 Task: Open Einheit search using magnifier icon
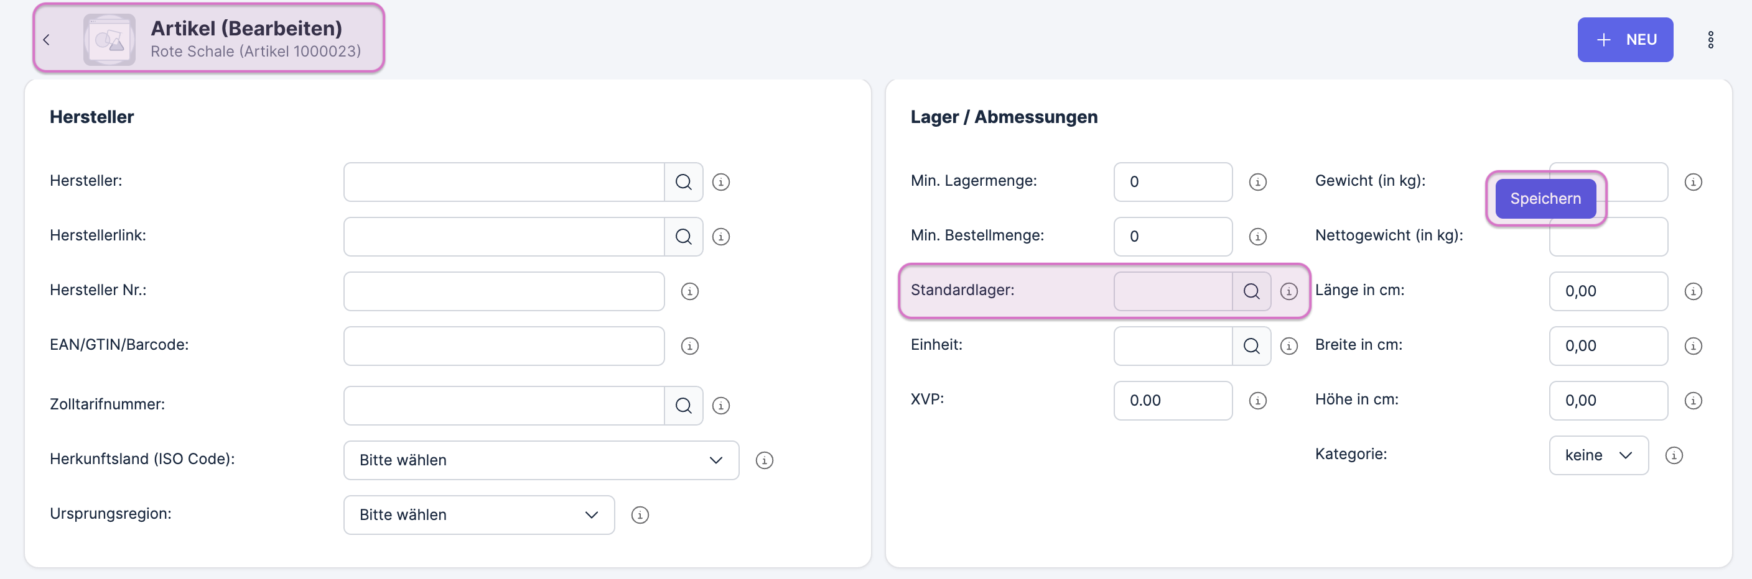tap(1251, 345)
